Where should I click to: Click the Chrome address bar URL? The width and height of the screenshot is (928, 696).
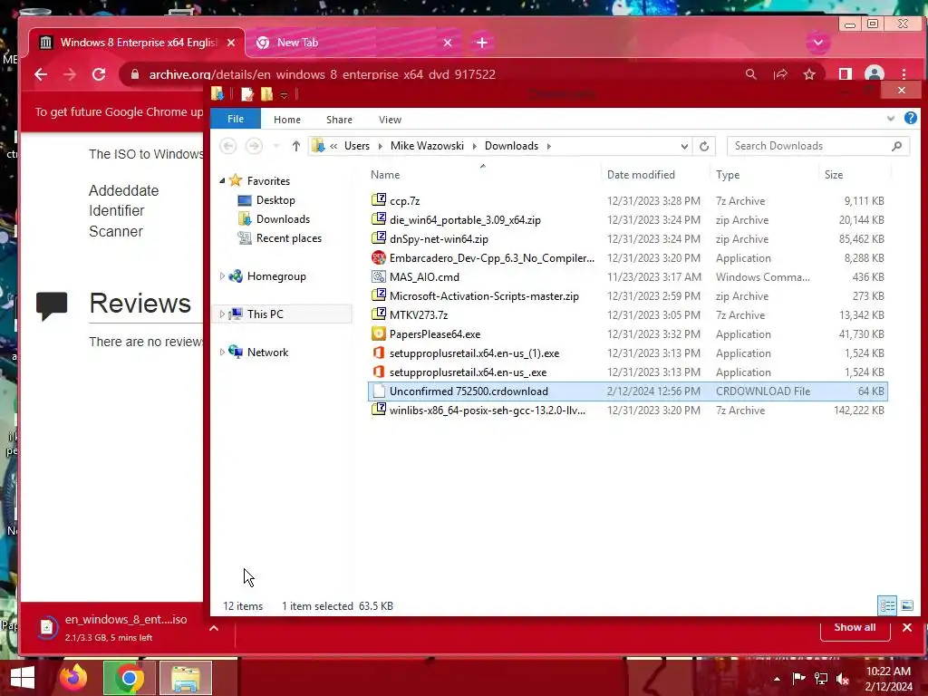(322, 74)
